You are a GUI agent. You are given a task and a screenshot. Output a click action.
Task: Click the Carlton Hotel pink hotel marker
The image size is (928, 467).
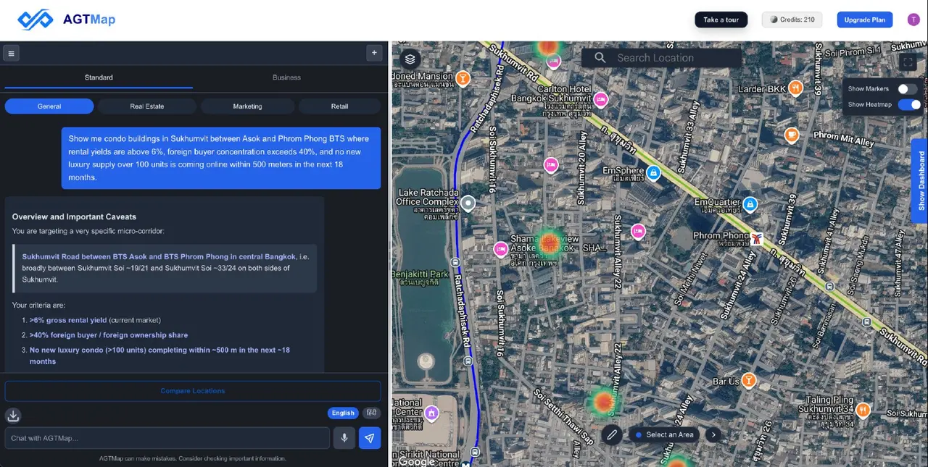point(600,99)
